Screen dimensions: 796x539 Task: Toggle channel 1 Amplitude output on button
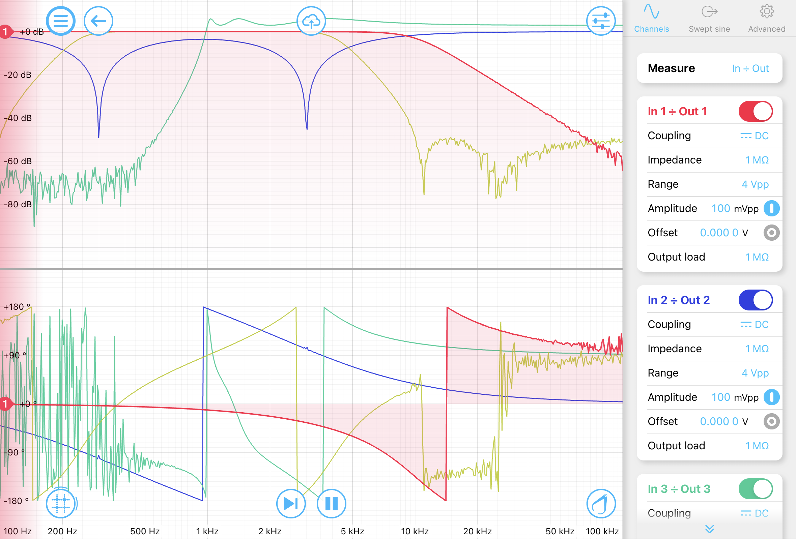(x=772, y=208)
